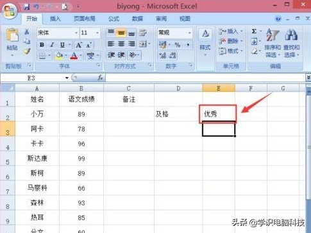Toggle wrap text
The image size is (311, 233).
(142, 33)
